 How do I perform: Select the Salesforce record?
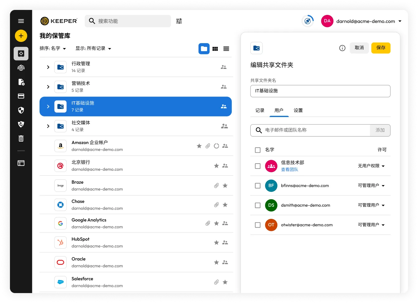[136, 282]
